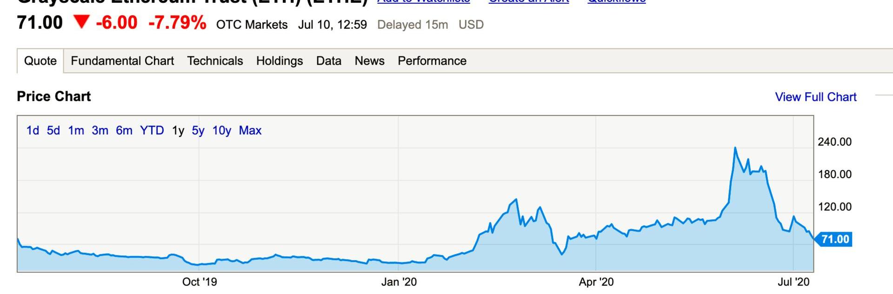This screenshot has width=893, height=294.
Task: Click the red down arrow price indicator
Action: [81, 22]
